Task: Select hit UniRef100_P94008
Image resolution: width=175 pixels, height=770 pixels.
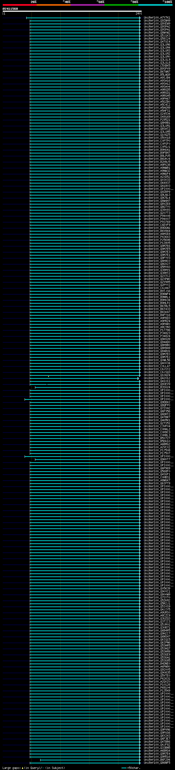Action: click(157, 216)
